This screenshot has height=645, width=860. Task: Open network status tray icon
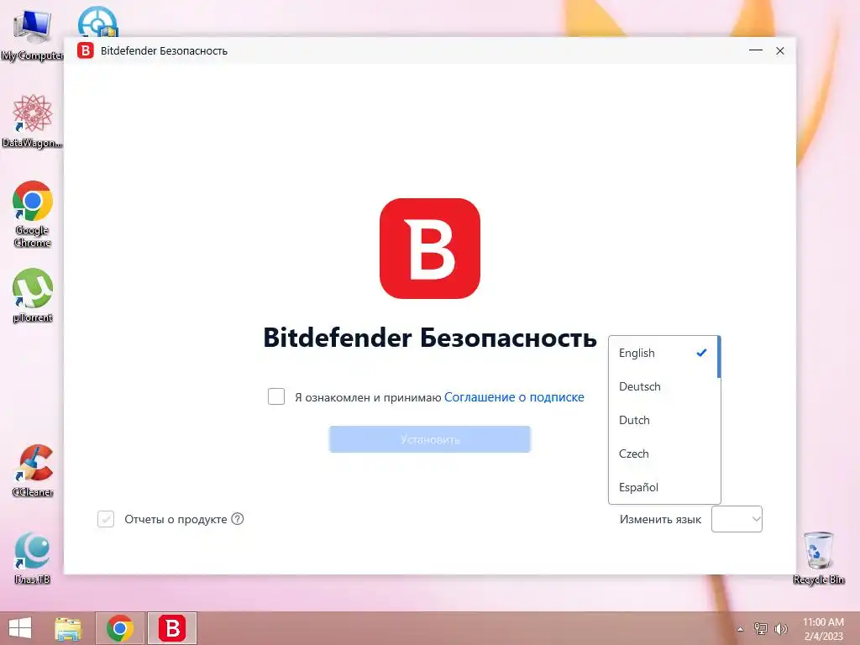(760, 629)
